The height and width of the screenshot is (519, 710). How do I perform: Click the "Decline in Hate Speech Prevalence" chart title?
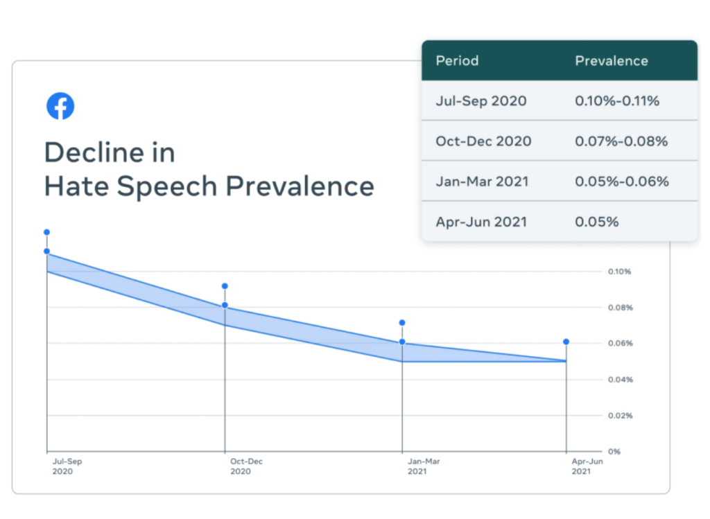208,170
